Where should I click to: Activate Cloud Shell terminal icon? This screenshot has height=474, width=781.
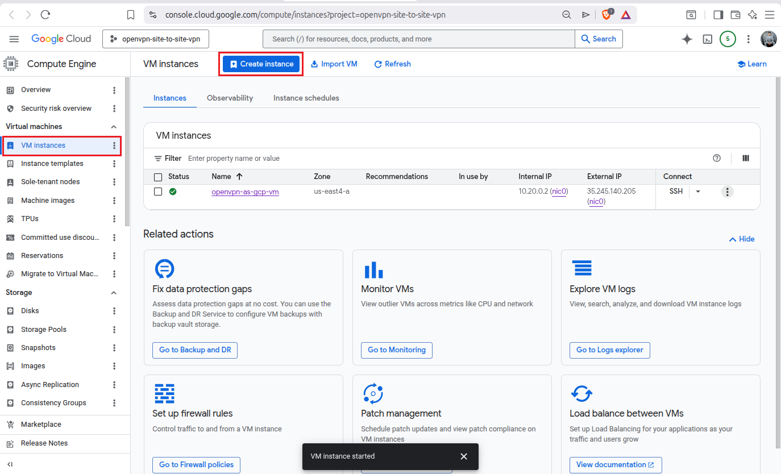707,39
